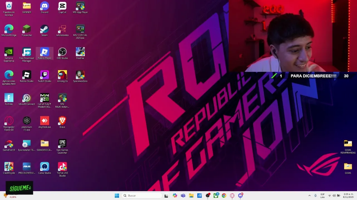Image resolution: width=357 pixels, height=200 pixels.
Task: Launch Free Download Manager shortcut
Action: tap(27, 55)
